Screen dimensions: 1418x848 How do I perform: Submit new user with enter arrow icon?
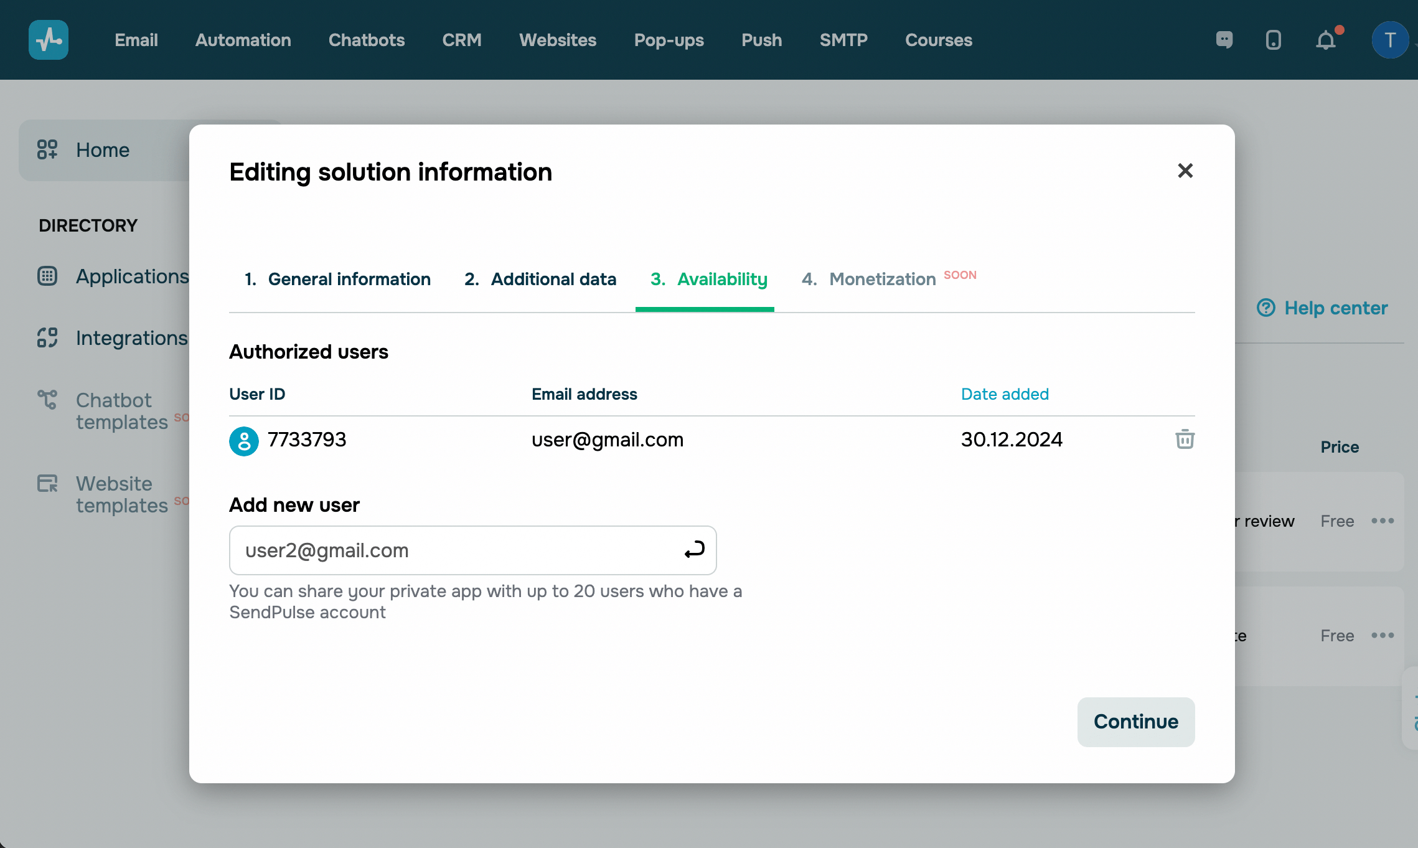[x=694, y=550]
